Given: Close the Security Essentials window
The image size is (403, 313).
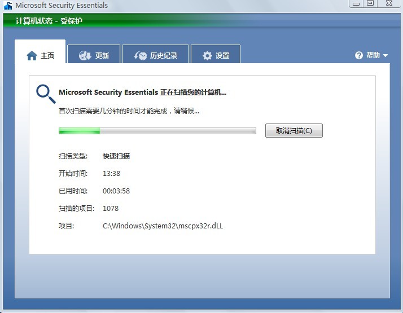Looking at the screenshot, I should [x=389, y=3].
